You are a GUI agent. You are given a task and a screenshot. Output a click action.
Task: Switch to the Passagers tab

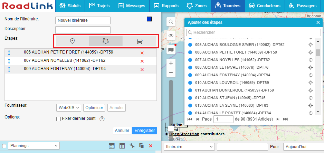[x=303, y=6]
